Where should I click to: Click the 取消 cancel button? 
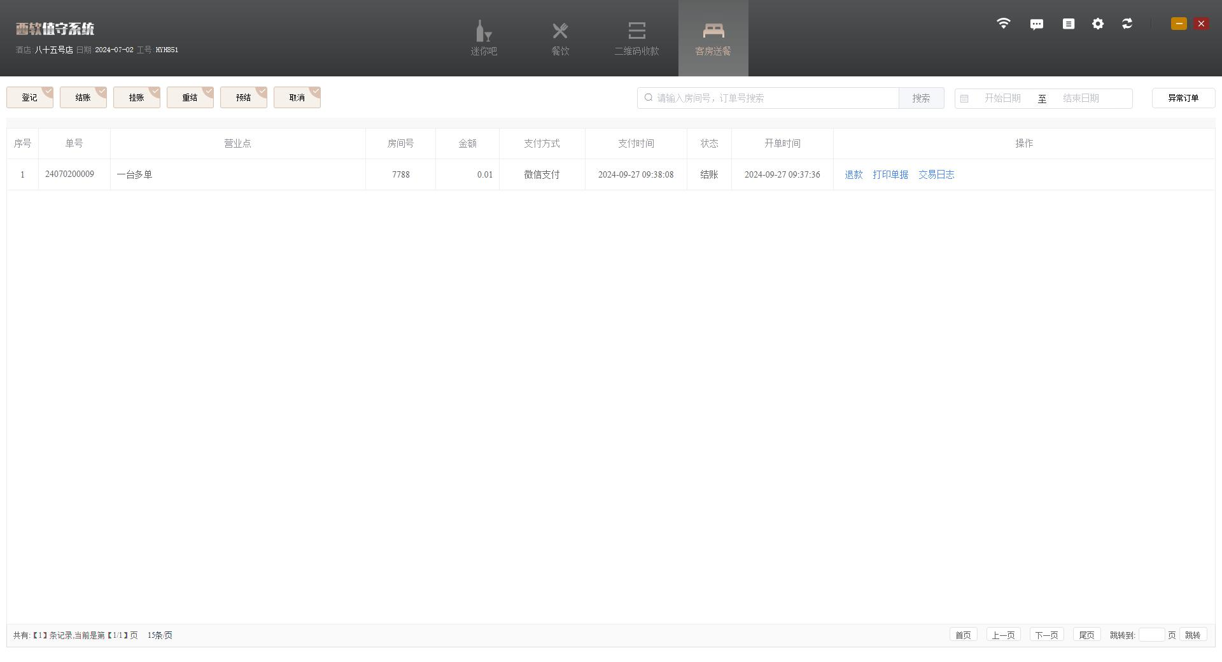coord(297,97)
